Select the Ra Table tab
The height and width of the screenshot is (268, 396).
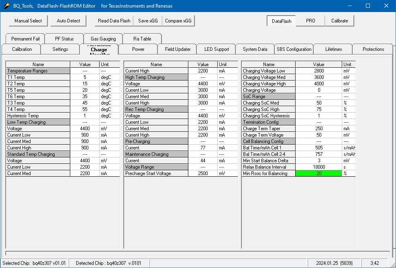click(142, 39)
